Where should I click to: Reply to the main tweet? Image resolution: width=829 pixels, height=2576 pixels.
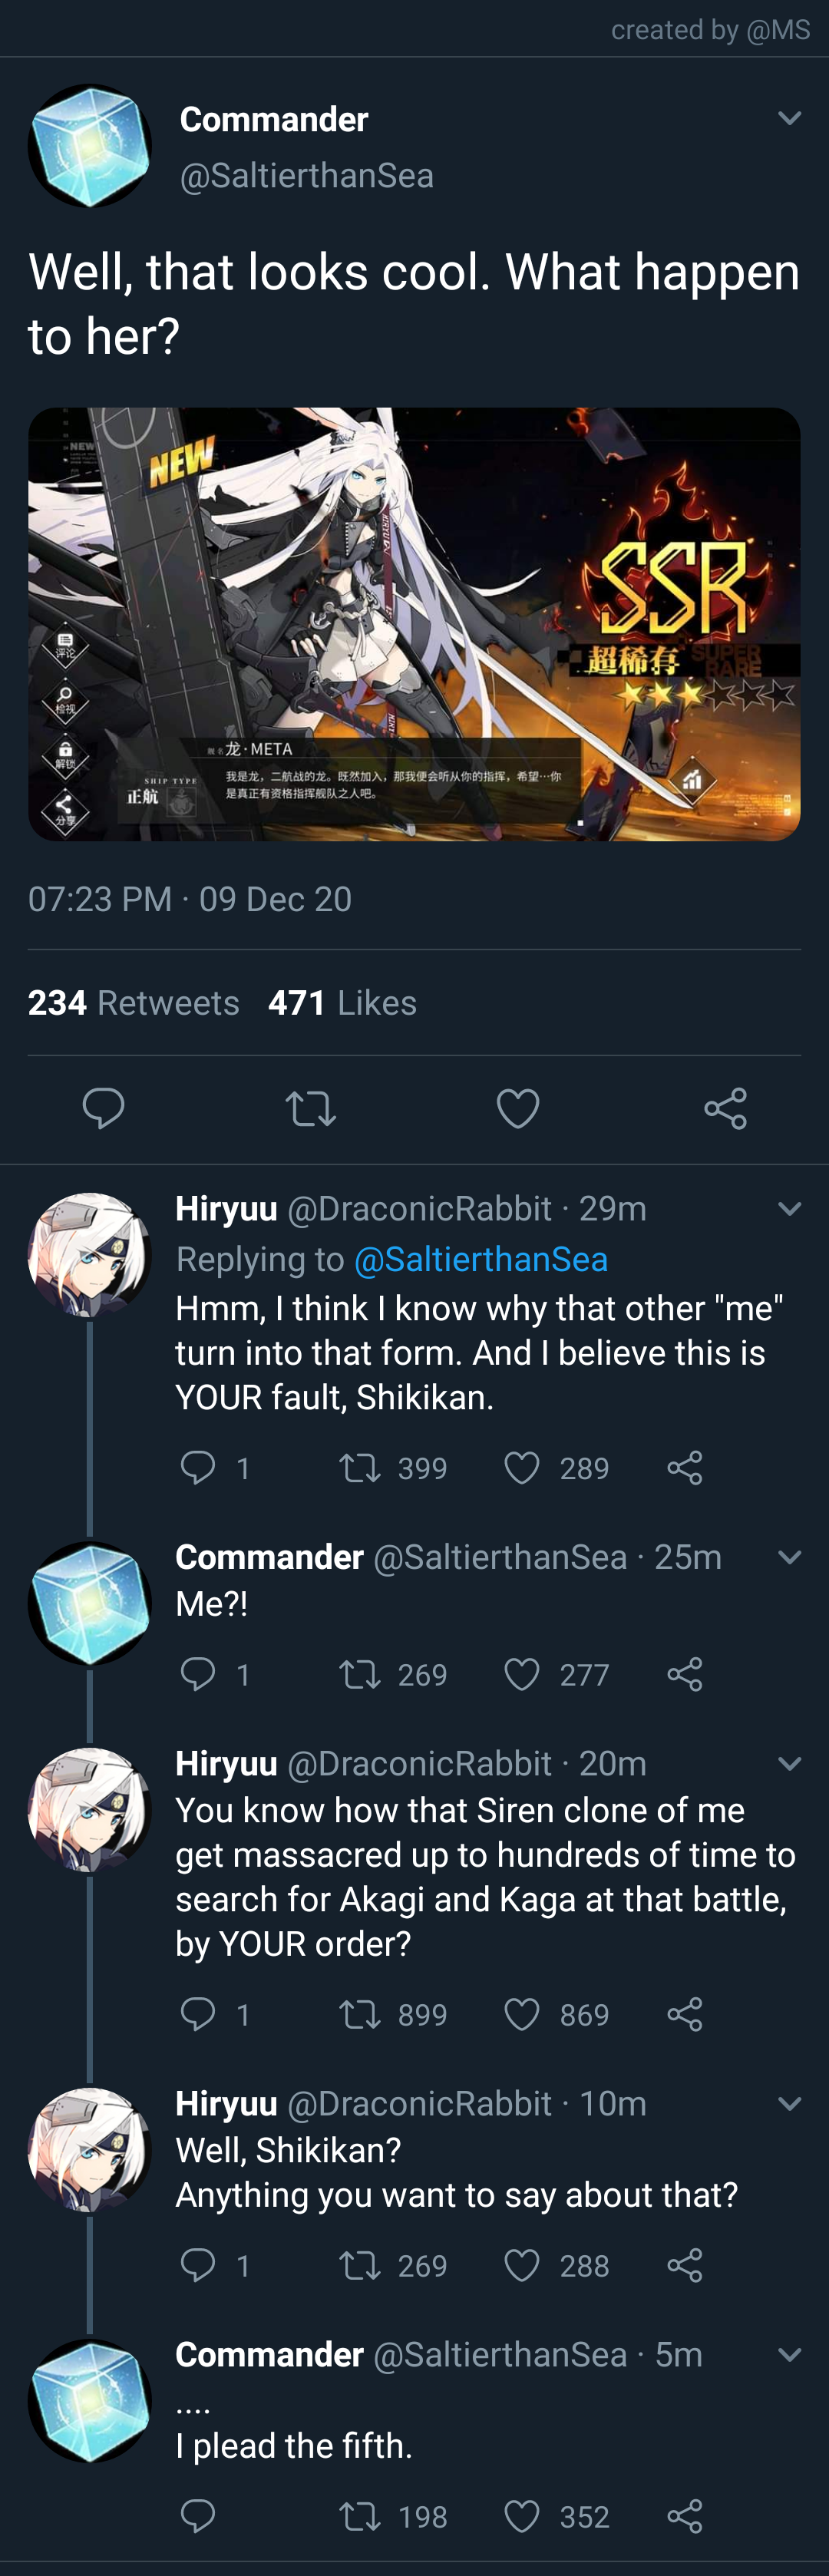pyautogui.click(x=104, y=1106)
